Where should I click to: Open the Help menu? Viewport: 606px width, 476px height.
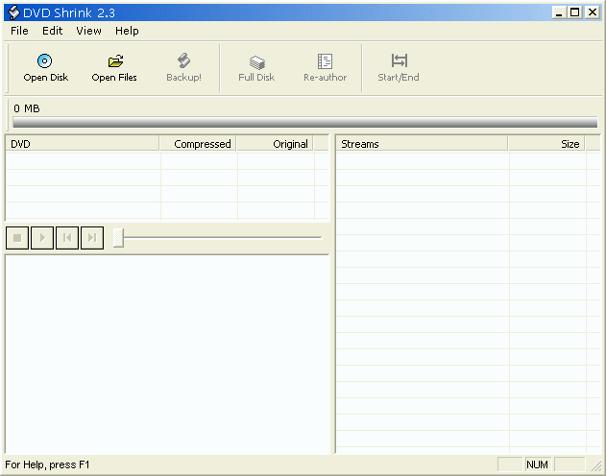tap(127, 31)
